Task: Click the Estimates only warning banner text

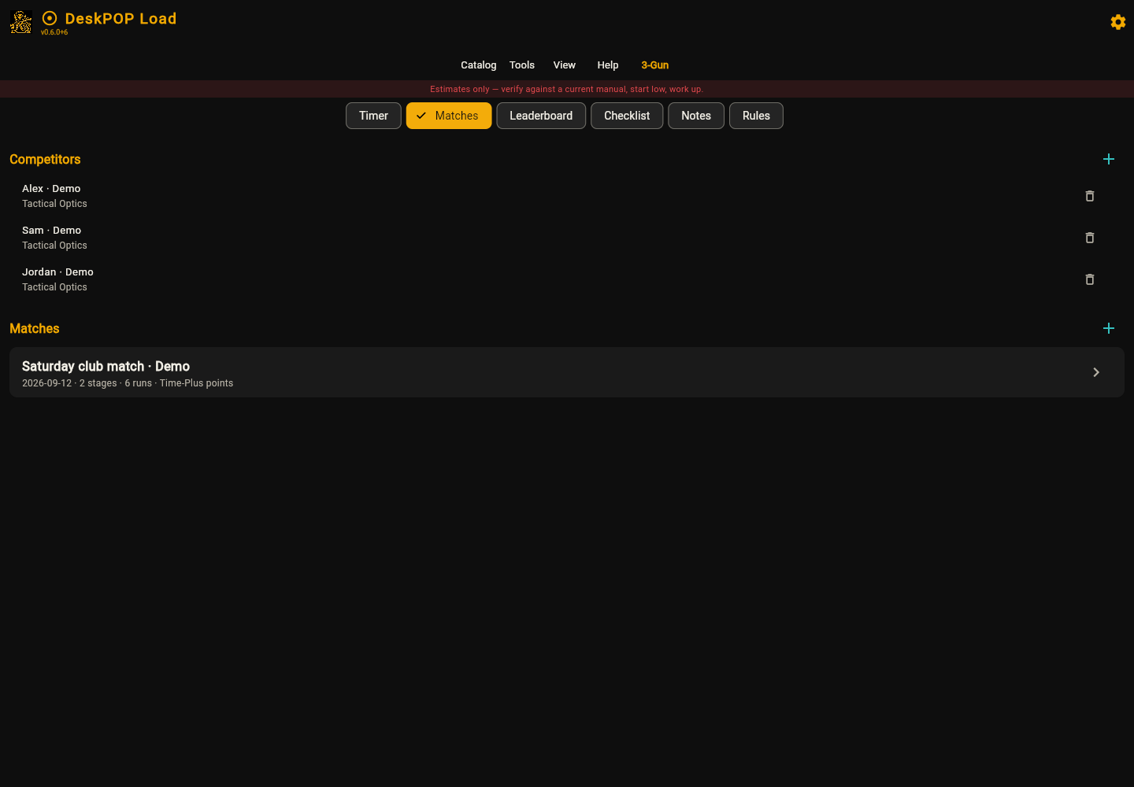Action: (567, 89)
